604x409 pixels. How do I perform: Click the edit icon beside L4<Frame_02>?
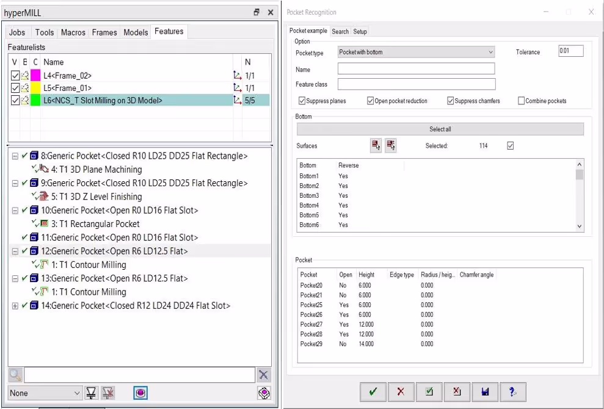25,76
